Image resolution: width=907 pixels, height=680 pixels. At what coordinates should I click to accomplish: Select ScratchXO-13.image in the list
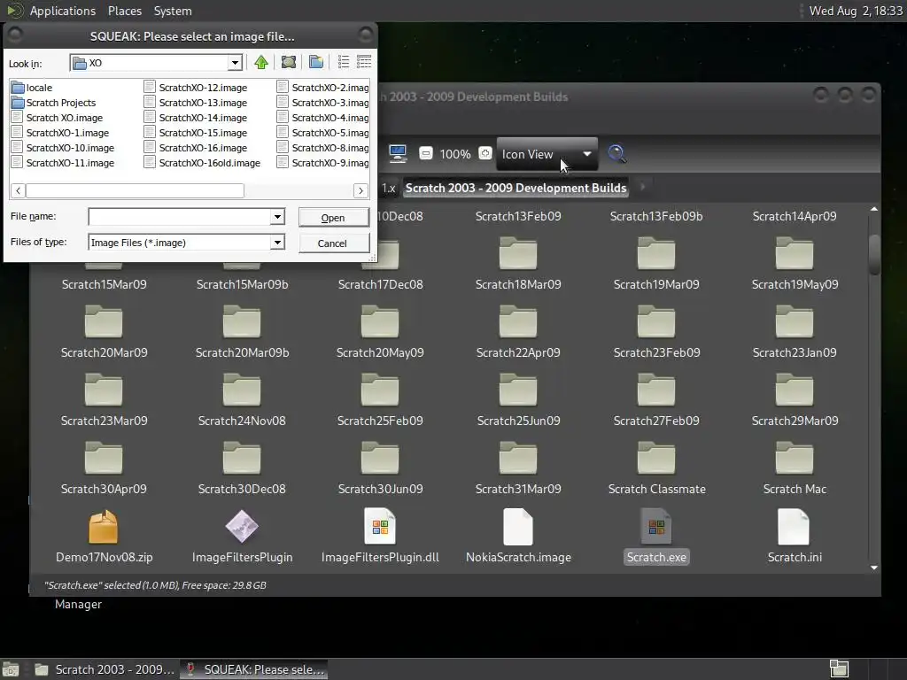click(x=196, y=103)
